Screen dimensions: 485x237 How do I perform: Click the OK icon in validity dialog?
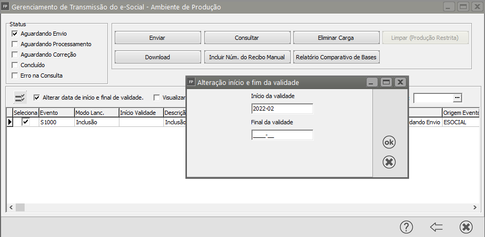pyautogui.click(x=389, y=142)
